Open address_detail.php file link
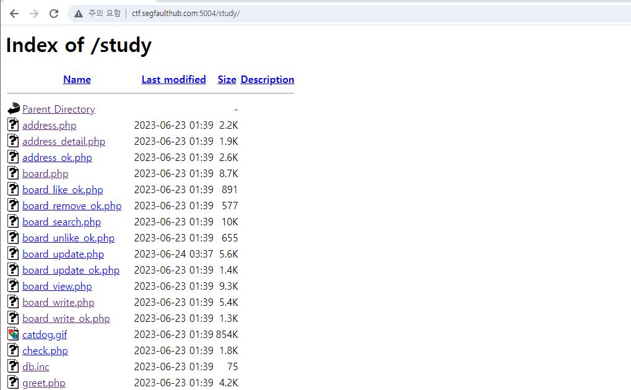Viewport: 631px width, 390px height. [64, 141]
